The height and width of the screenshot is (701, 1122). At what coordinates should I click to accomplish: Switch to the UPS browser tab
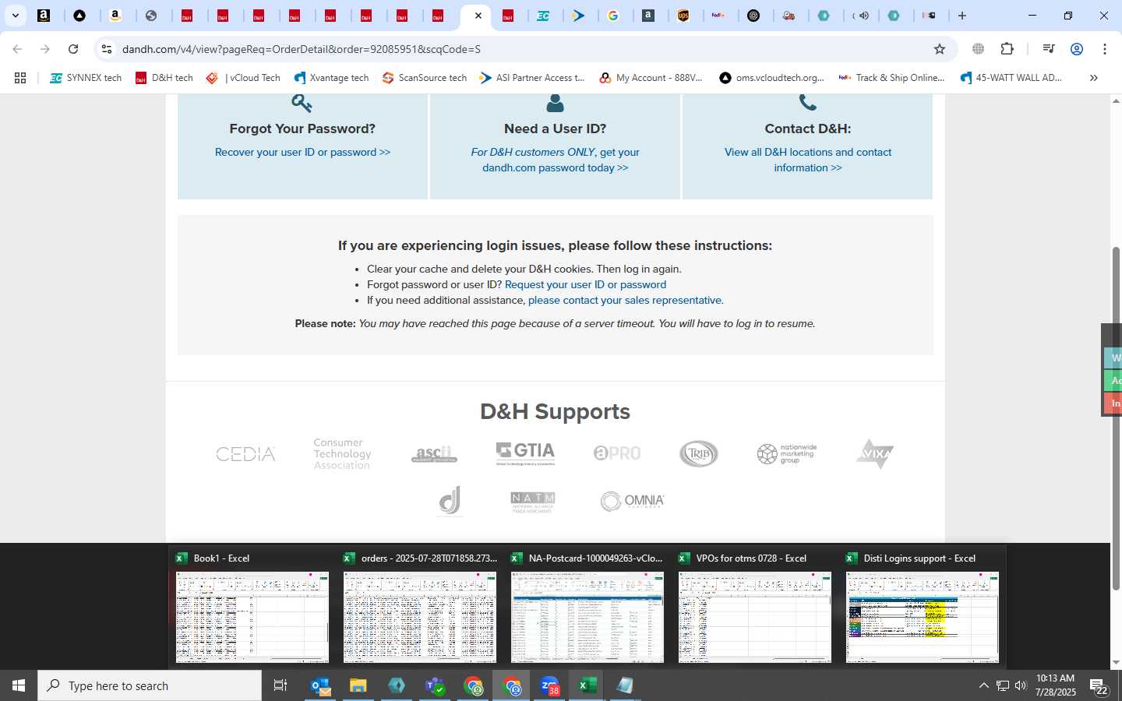click(683, 16)
